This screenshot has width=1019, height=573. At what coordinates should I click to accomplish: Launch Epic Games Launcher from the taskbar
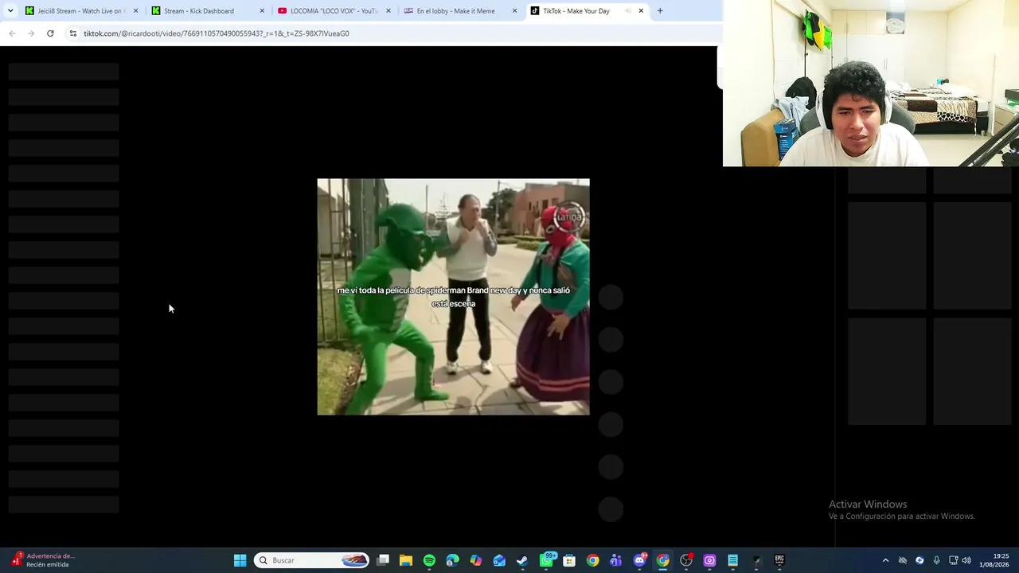click(779, 560)
